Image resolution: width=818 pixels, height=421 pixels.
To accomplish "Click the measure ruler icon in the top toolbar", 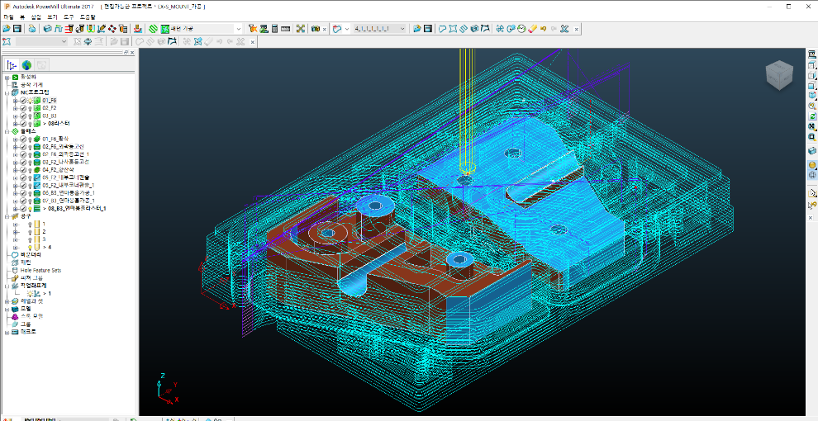I will (285, 29).
